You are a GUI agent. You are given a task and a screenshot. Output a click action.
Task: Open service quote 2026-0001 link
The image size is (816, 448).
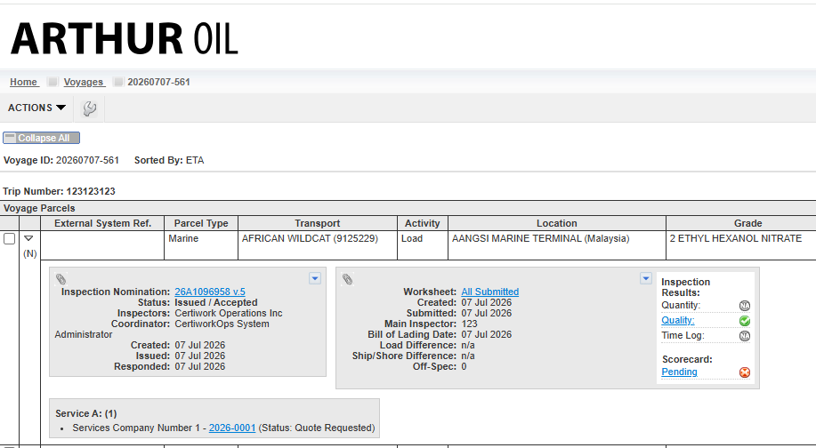(232, 428)
